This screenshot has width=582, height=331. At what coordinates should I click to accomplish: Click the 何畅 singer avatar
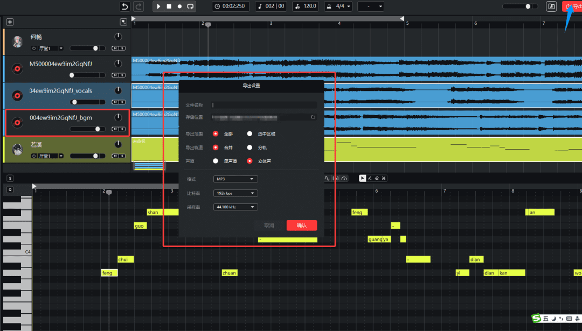pos(17,42)
